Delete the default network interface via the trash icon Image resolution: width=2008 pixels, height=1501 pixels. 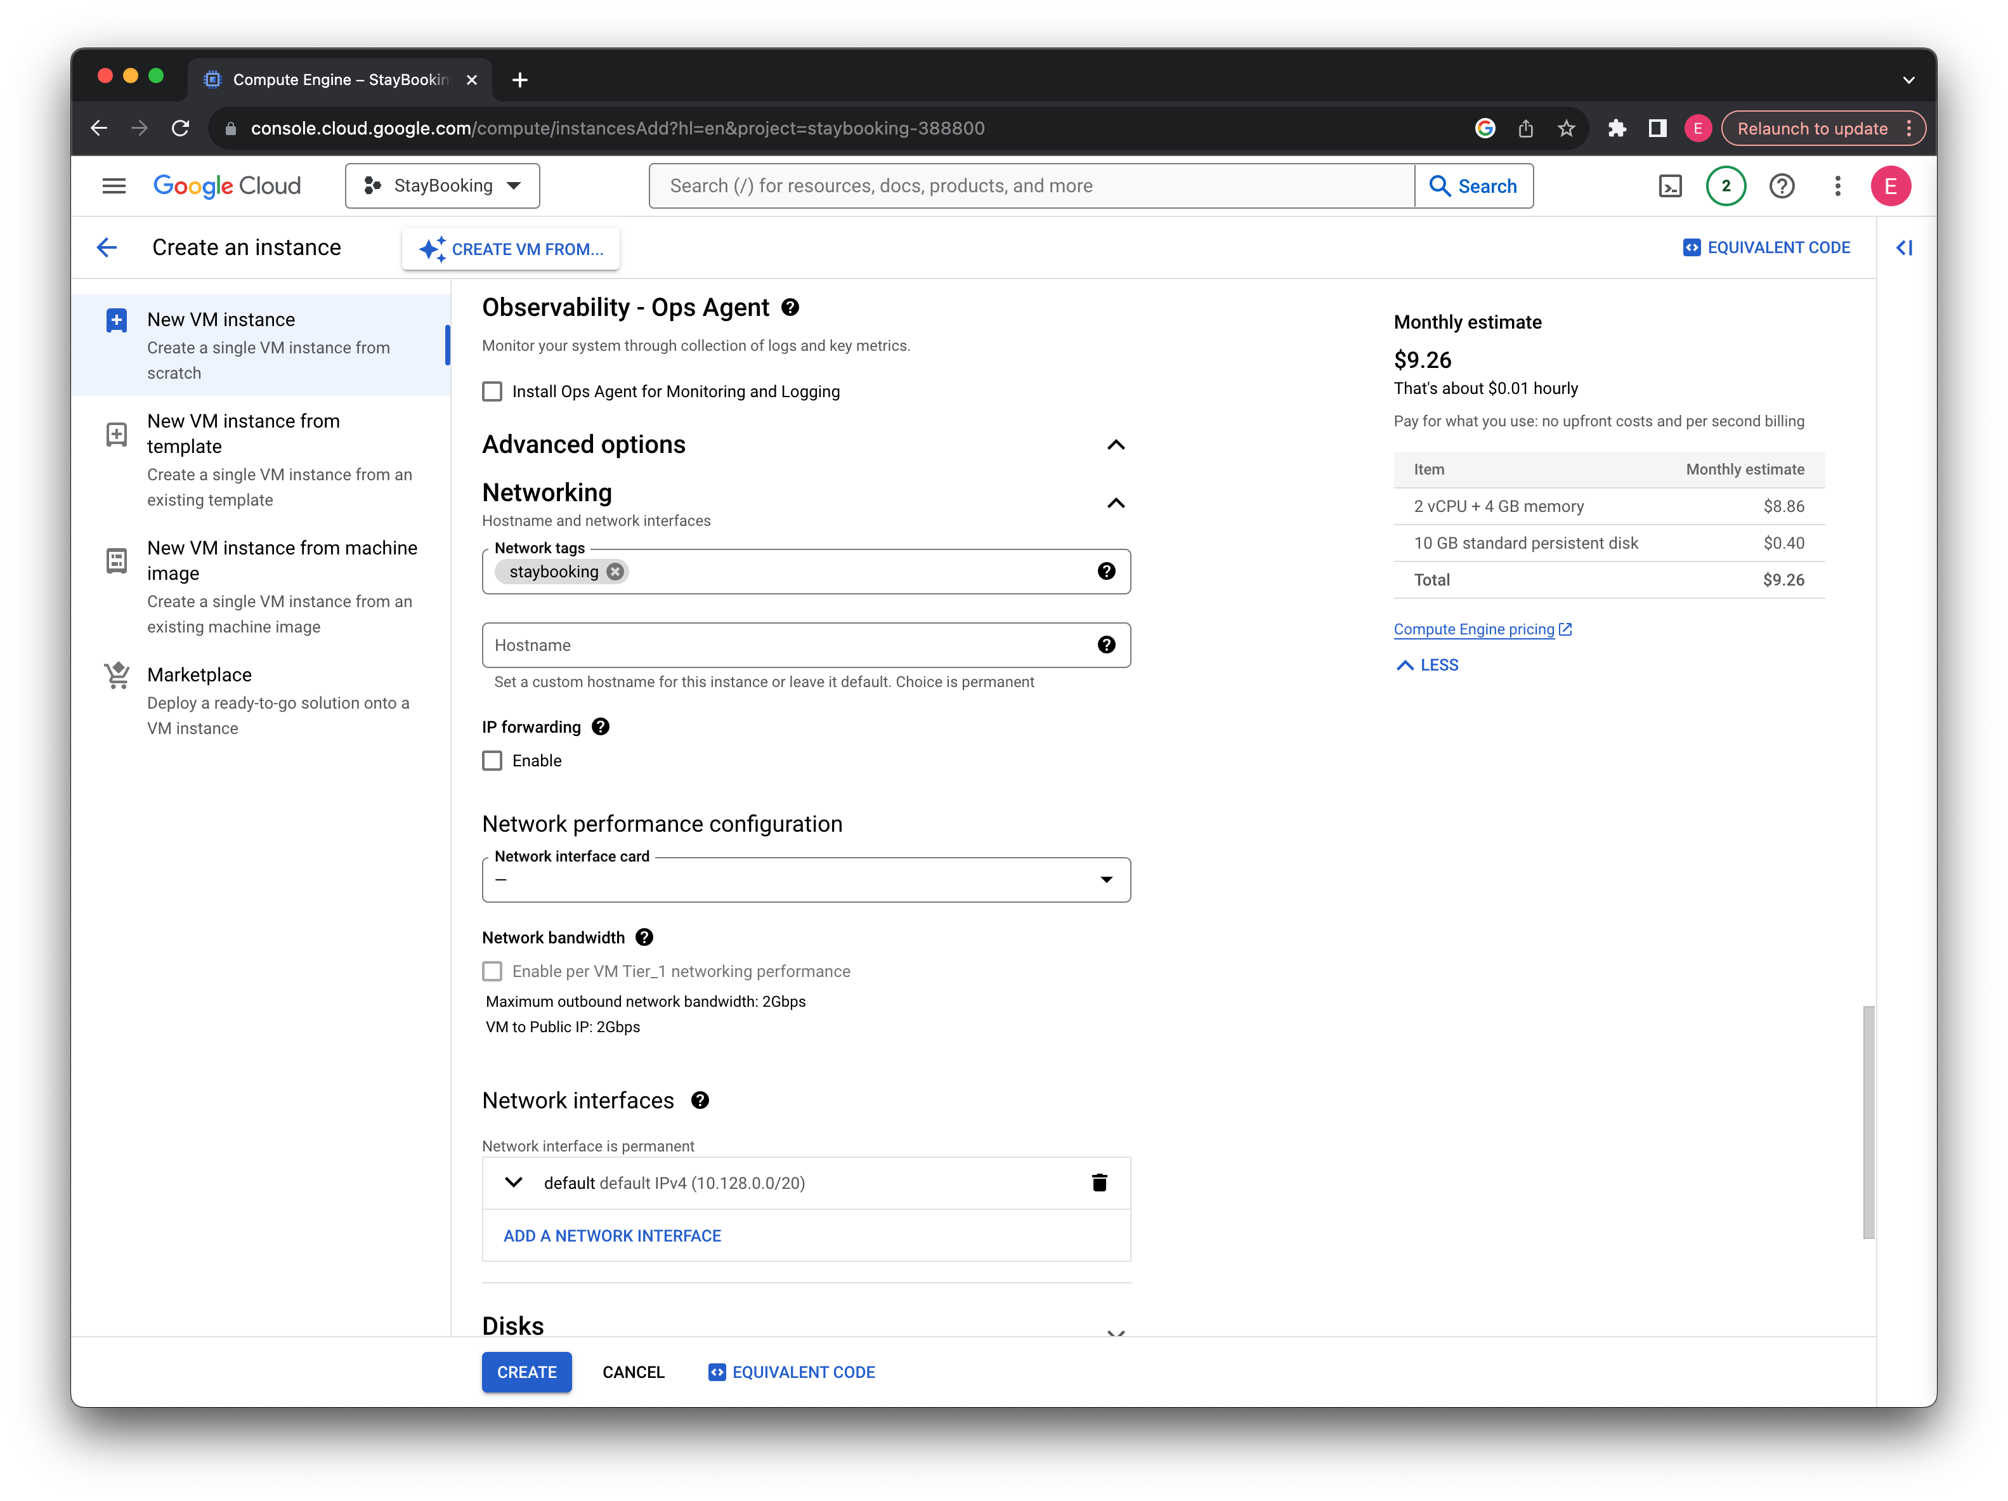[x=1099, y=1183]
